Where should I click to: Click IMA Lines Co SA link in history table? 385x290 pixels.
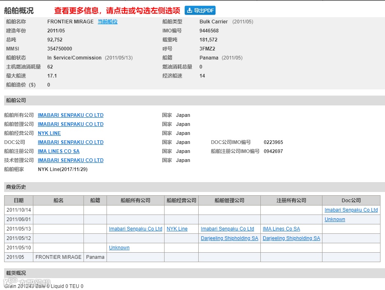pos(281,229)
